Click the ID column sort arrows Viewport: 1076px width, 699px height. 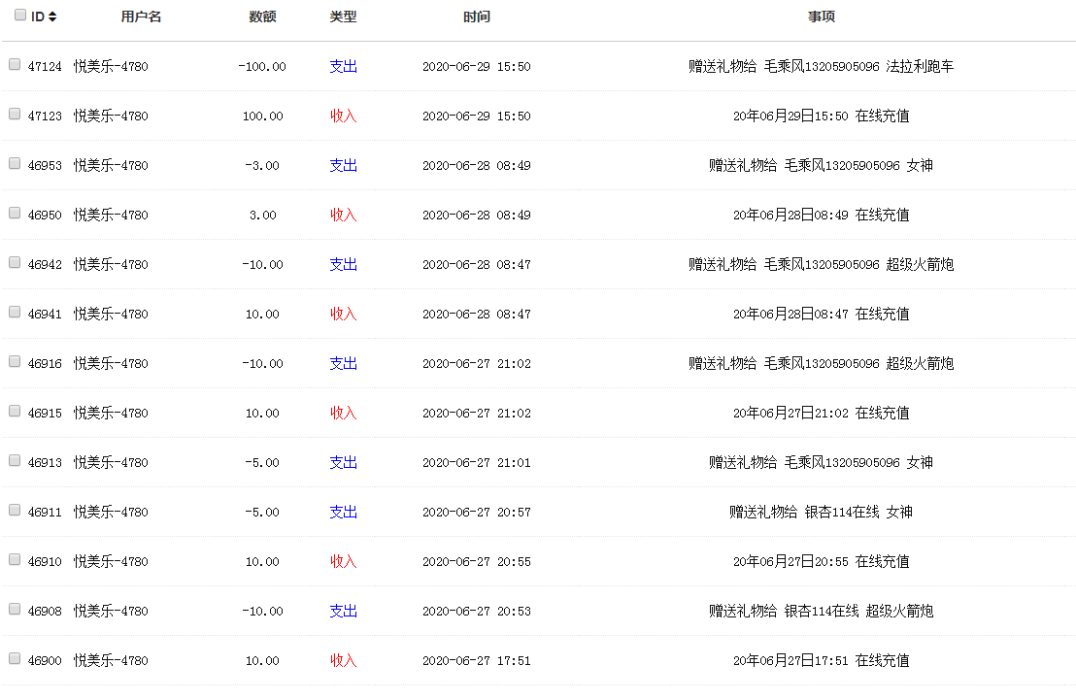tap(52, 17)
